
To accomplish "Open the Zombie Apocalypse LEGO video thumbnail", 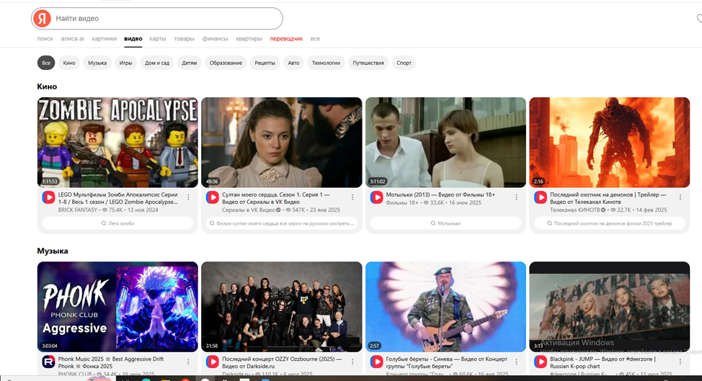I will (117, 142).
